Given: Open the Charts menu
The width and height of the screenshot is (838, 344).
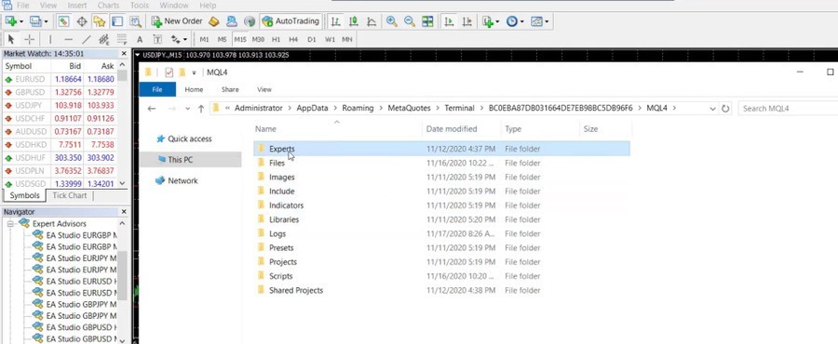Looking at the screenshot, I should click(109, 6).
